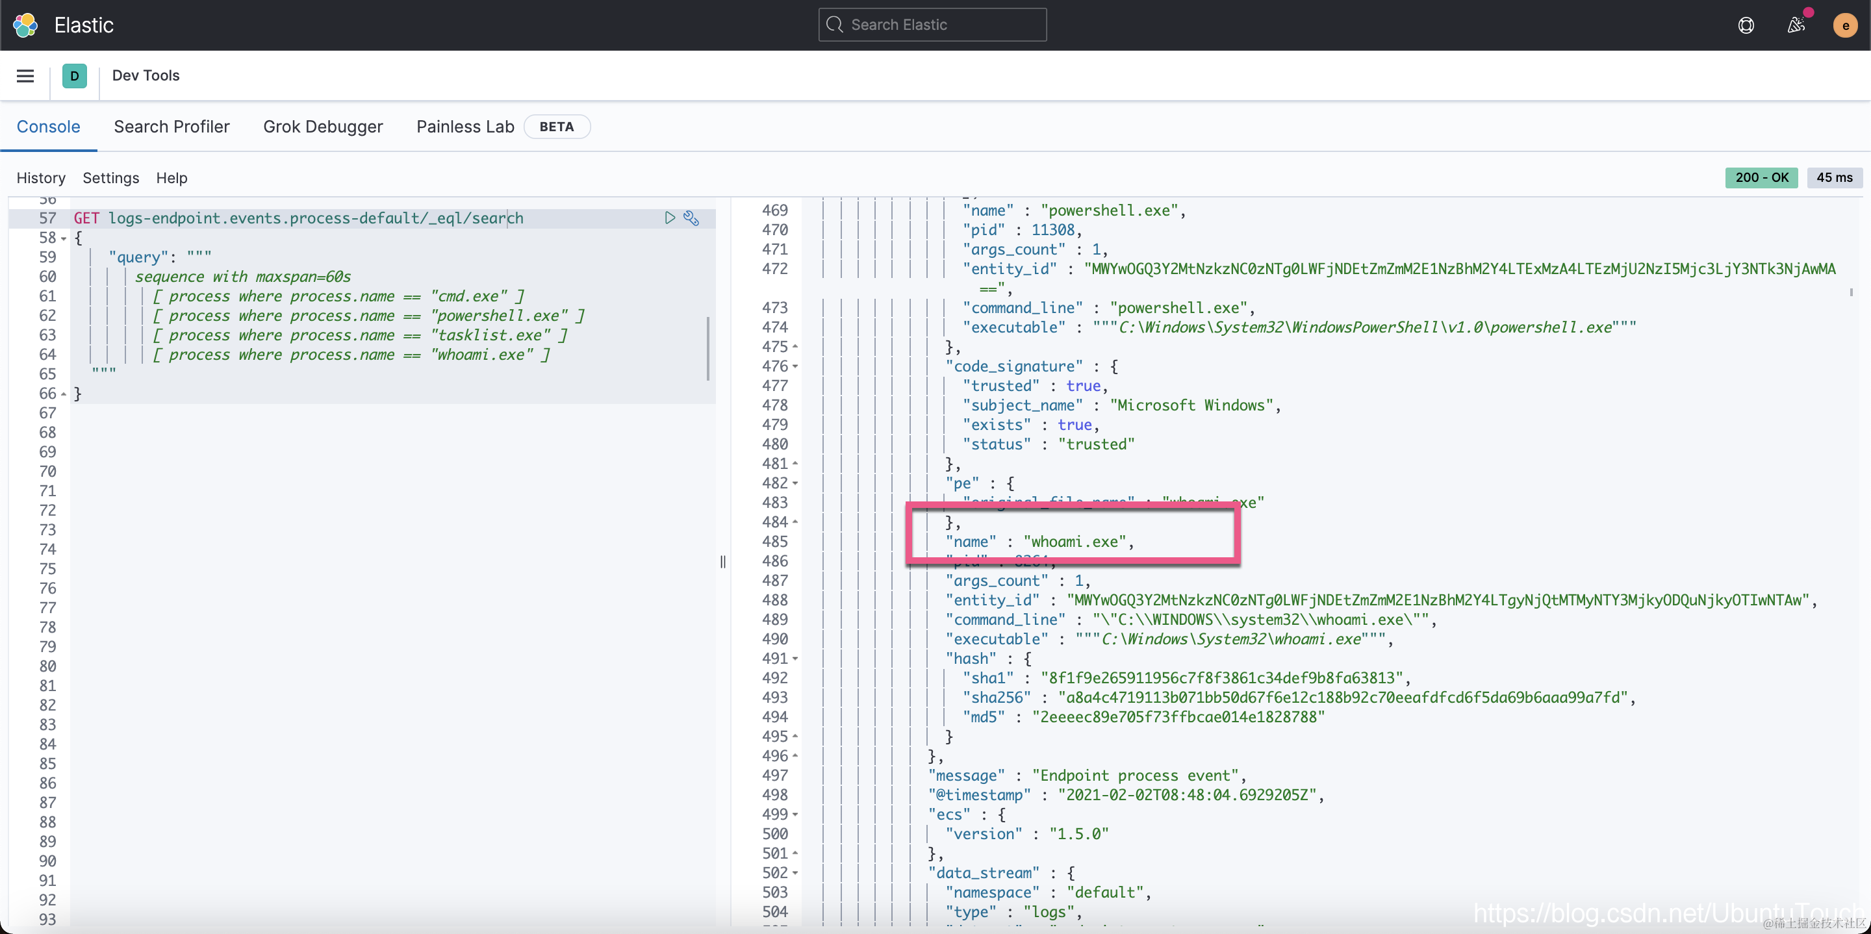Toggle the fold arrow at line 495
The width and height of the screenshot is (1871, 934).
[795, 737]
